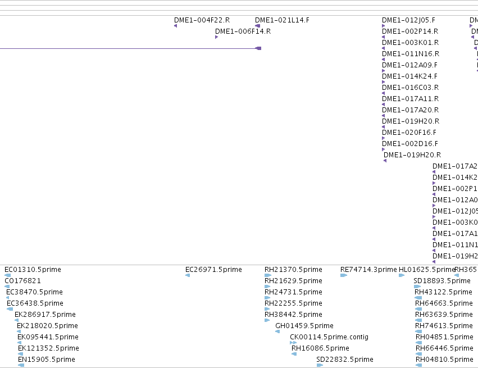Click the glyph under DME1-021L14.F
Viewport: 478px width, 368px height.
(258, 26)
